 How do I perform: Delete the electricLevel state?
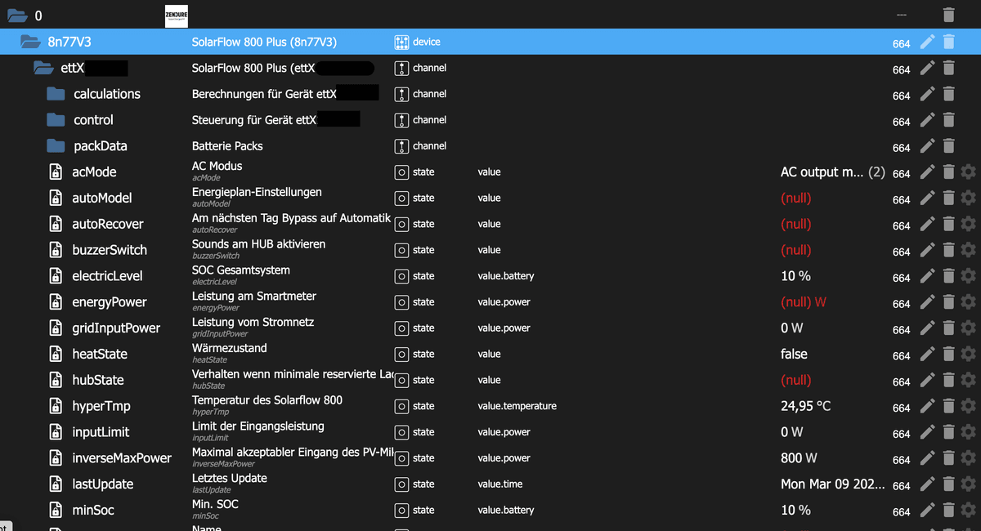[x=948, y=276]
